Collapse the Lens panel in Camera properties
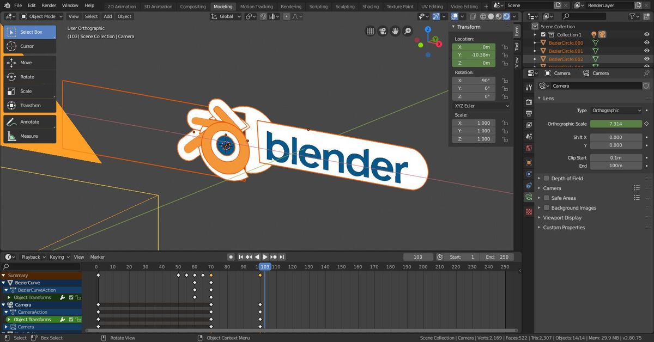The width and height of the screenshot is (654, 342). coord(540,98)
